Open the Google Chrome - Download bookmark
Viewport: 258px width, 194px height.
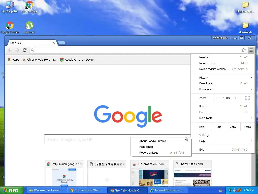tap(77, 60)
